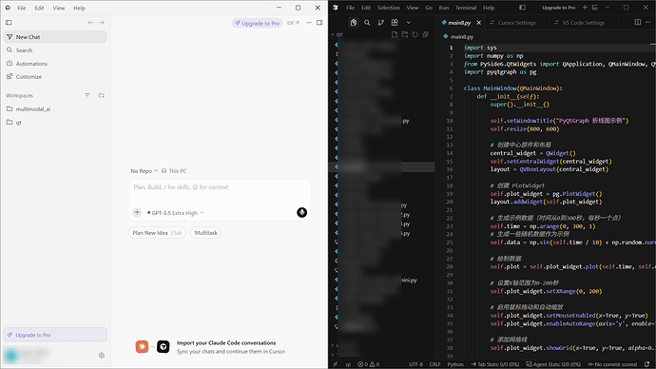The width and height of the screenshot is (656, 369).
Task: Open the GPT-5.5 Extra High model dropdown
Action: point(175,213)
